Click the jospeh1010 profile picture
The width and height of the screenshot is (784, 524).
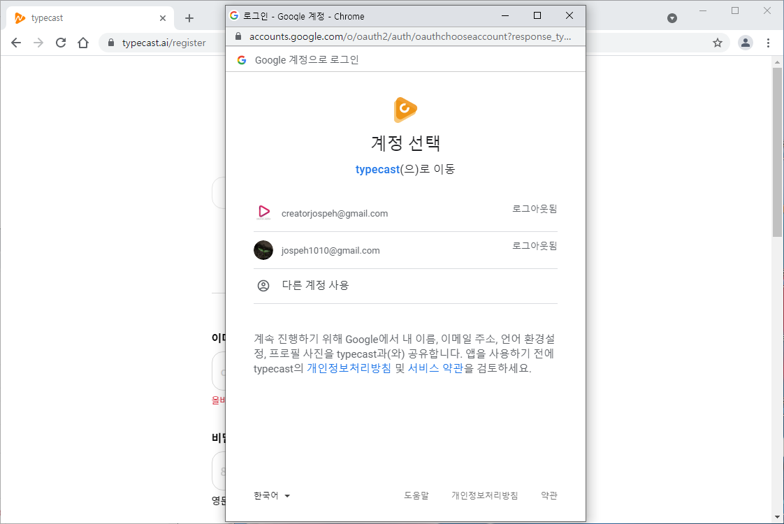click(263, 250)
